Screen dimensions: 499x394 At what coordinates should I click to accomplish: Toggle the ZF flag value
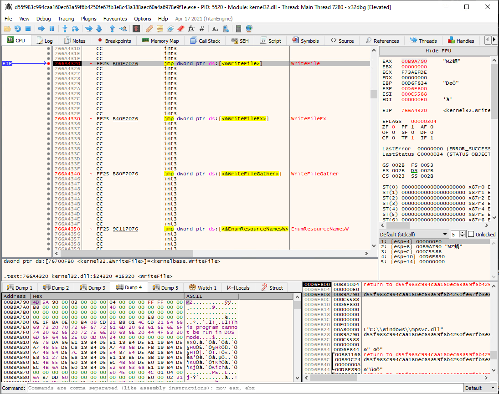393,127
